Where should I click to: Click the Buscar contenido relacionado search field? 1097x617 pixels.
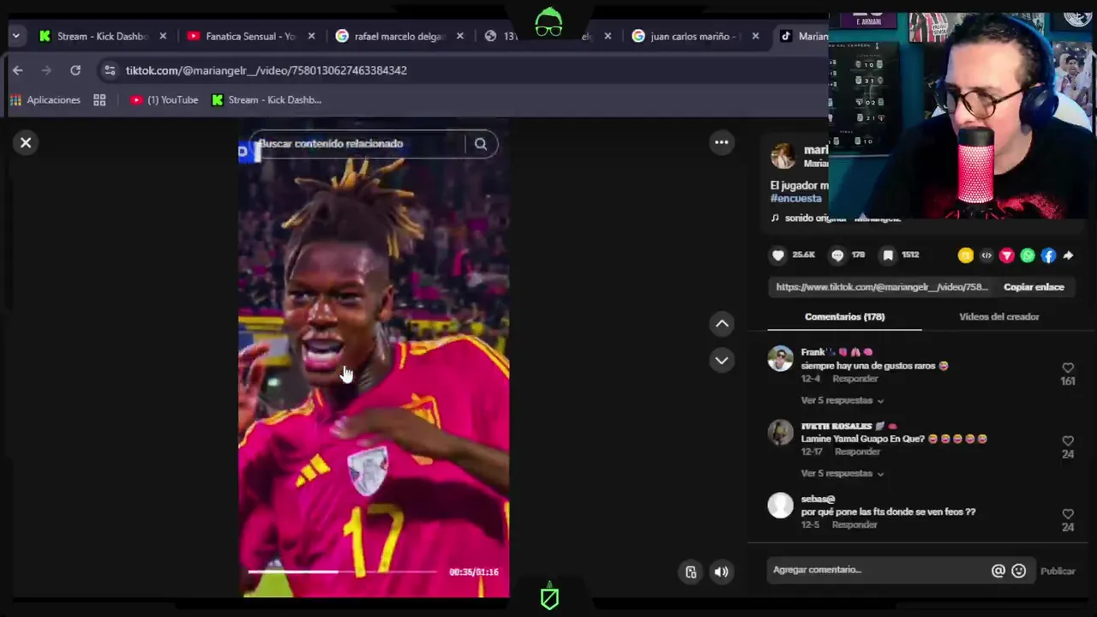click(358, 144)
